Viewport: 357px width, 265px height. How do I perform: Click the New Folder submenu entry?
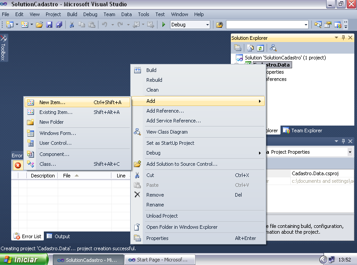point(77,122)
